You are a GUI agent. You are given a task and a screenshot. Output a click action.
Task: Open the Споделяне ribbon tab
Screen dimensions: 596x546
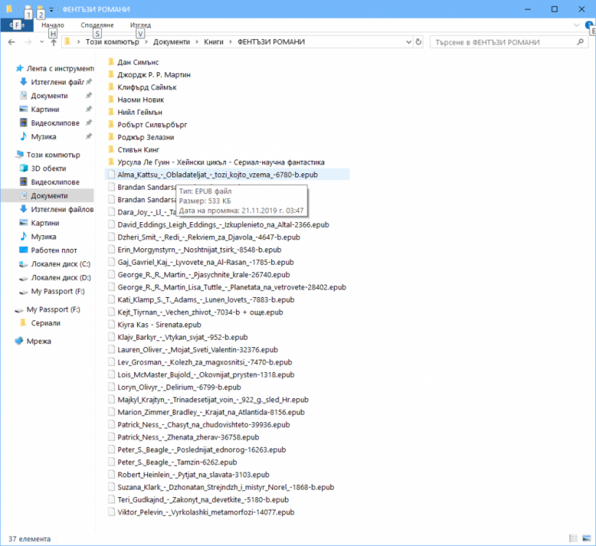point(97,25)
